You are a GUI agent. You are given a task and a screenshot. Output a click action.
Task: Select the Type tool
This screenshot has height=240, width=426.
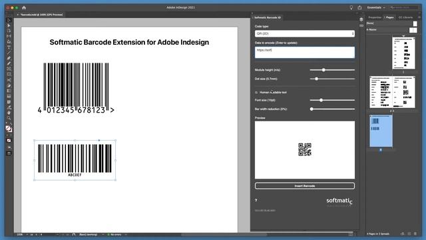pyautogui.click(x=9, y=47)
